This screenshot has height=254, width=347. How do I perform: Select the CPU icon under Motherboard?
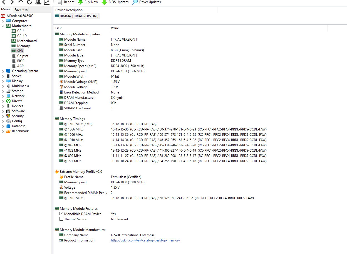click(x=14, y=31)
